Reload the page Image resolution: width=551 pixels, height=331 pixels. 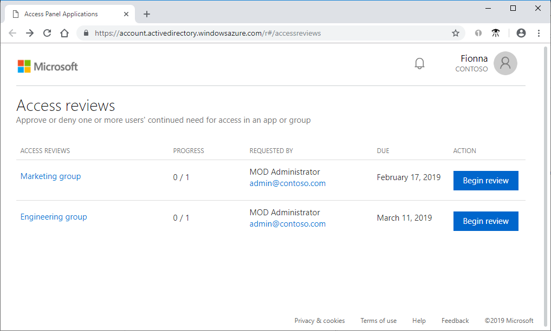[x=47, y=33]
